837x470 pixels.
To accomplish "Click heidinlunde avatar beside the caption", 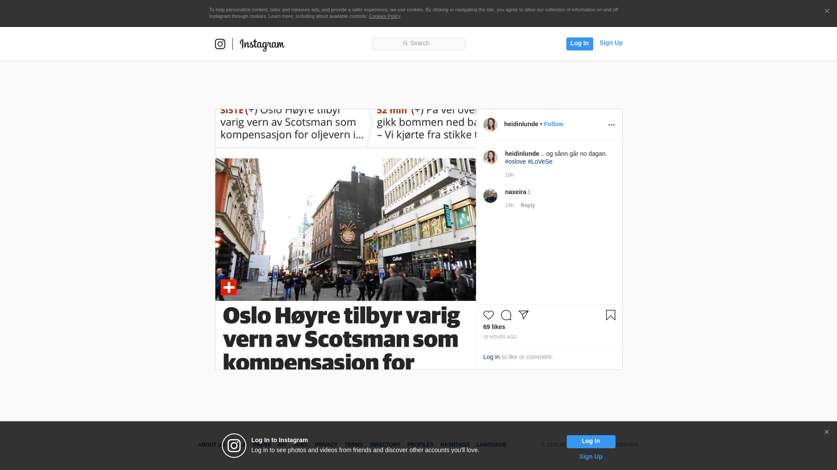I will (490, 158).
